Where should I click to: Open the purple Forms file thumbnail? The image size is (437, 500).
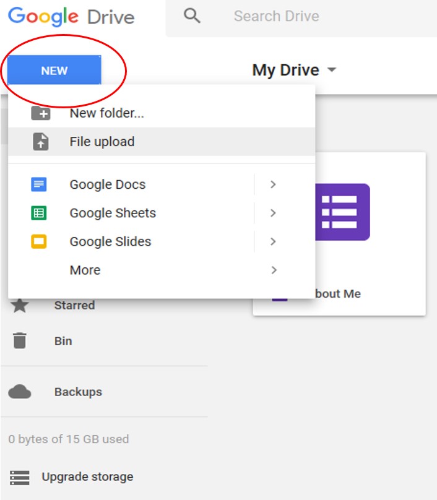pyautogui.click(x=342, y=212)
